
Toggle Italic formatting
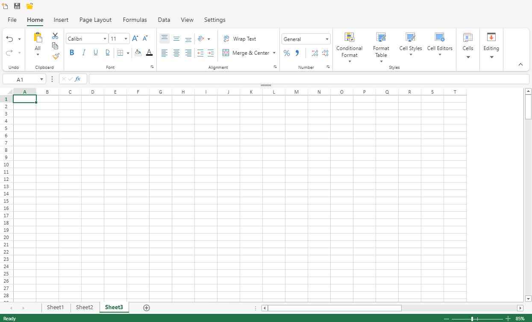[84, 53]
